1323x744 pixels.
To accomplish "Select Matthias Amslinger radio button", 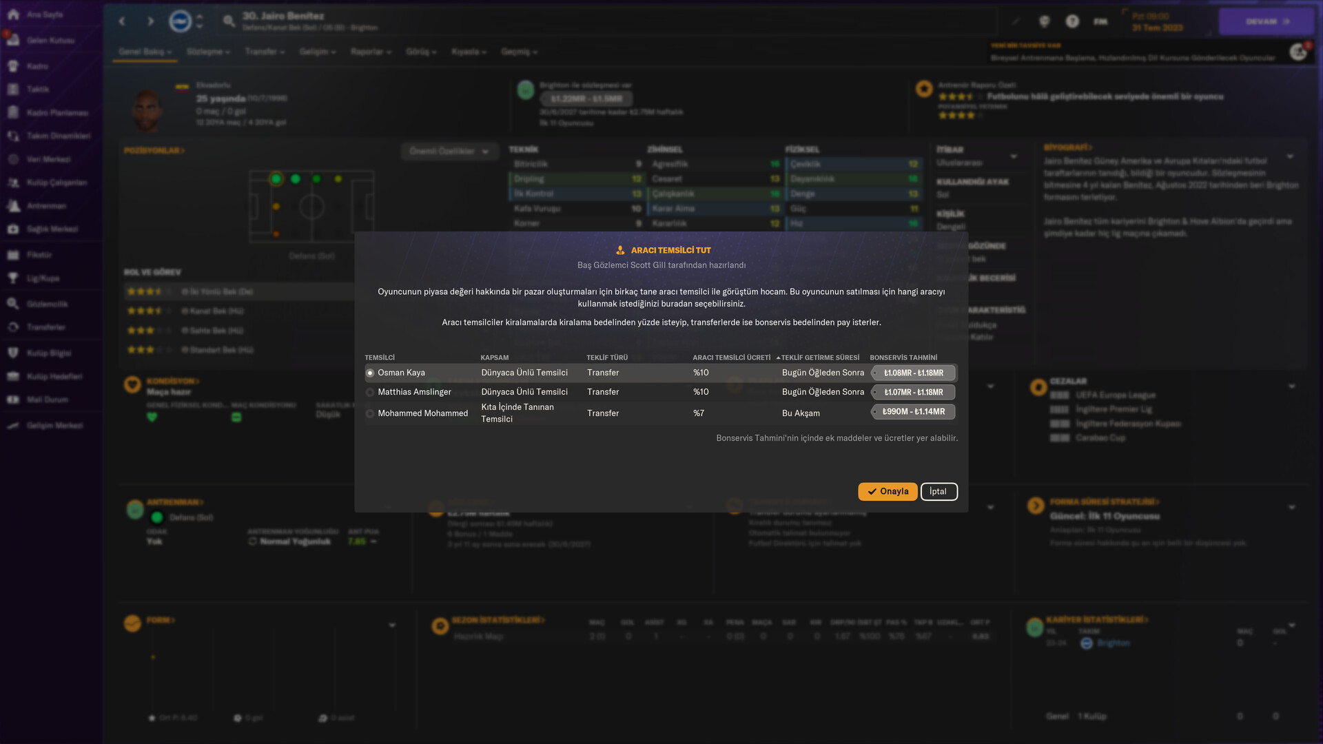I will point(370,392).
